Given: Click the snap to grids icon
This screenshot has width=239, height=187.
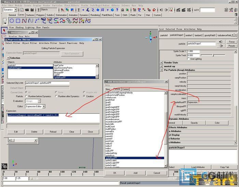Looking at the screenshot, I should pos(134,10).
